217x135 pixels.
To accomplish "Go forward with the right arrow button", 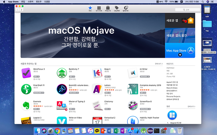I will pos(21,10).
